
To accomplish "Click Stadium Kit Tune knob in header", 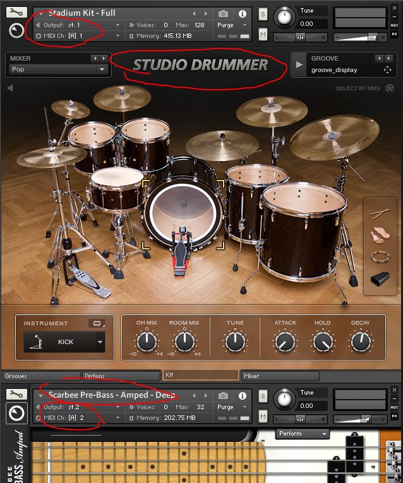I will (284, 17).
